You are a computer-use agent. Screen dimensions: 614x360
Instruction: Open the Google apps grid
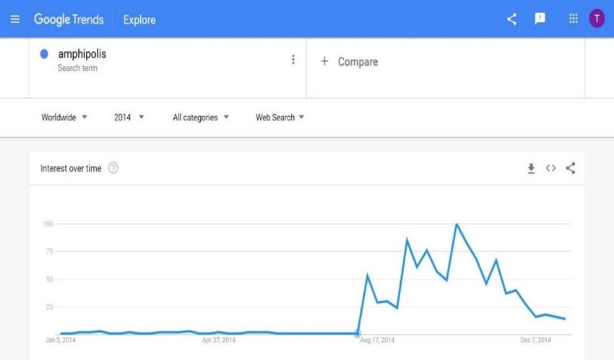(x=574, y=19)
